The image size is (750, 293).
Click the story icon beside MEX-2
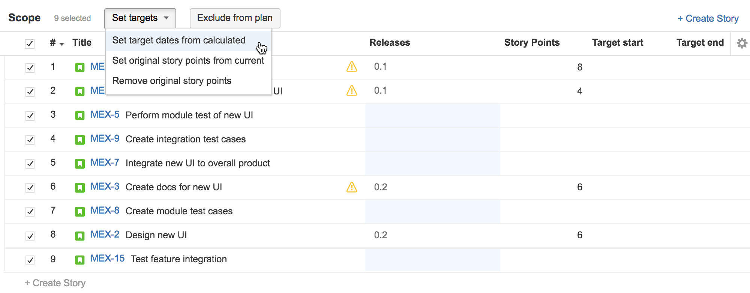coord(80,235)
